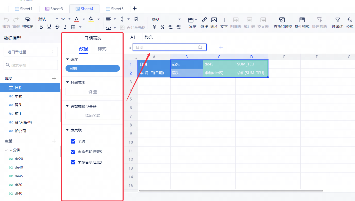Insert an image with 图片 icon
Viewport: 355px width, 201px height.
tap(214, 20)
